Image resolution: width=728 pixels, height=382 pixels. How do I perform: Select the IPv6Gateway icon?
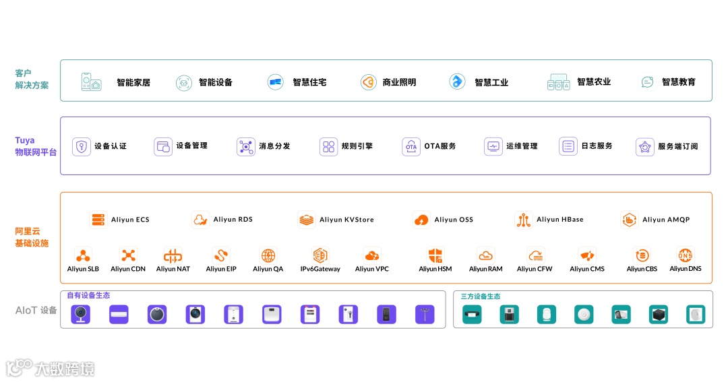tap(320, 255)
